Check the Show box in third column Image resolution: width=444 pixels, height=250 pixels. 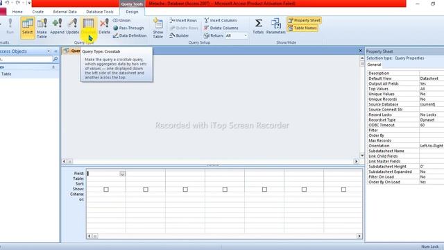tap(185, 189)
